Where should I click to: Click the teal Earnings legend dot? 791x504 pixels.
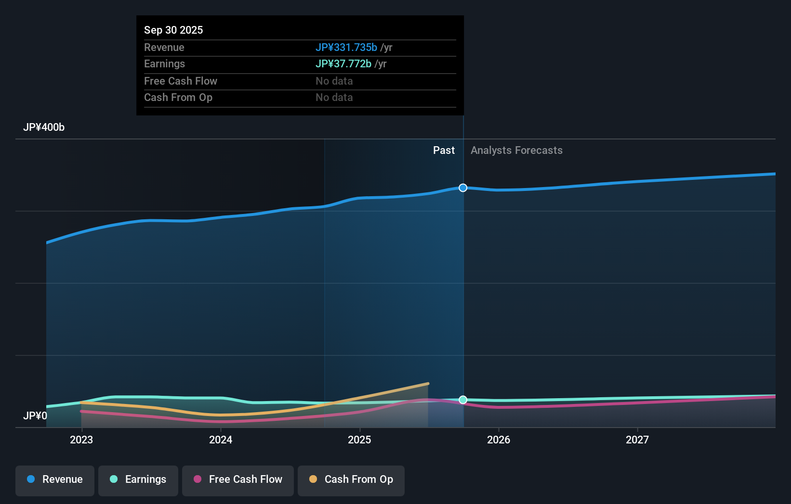pos(113,479)
